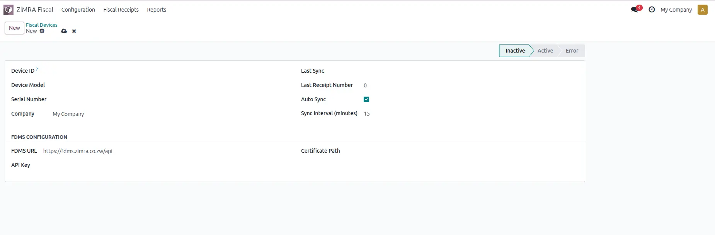Save record with cloud upload icon
Viewport: 715px width, 235px height.
[64, 31]
